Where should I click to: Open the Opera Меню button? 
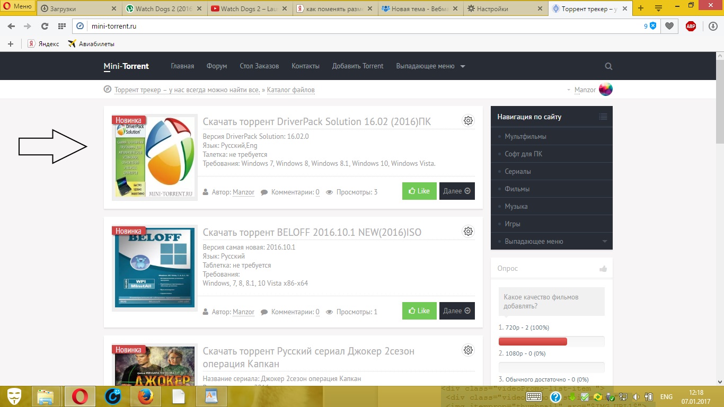(17, 7)
